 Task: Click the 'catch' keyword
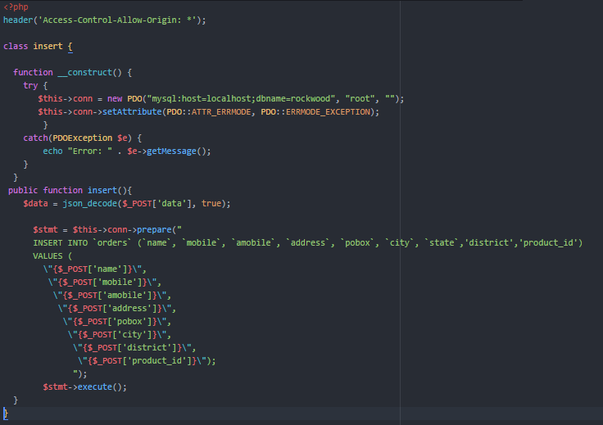[x=35, y=138]
